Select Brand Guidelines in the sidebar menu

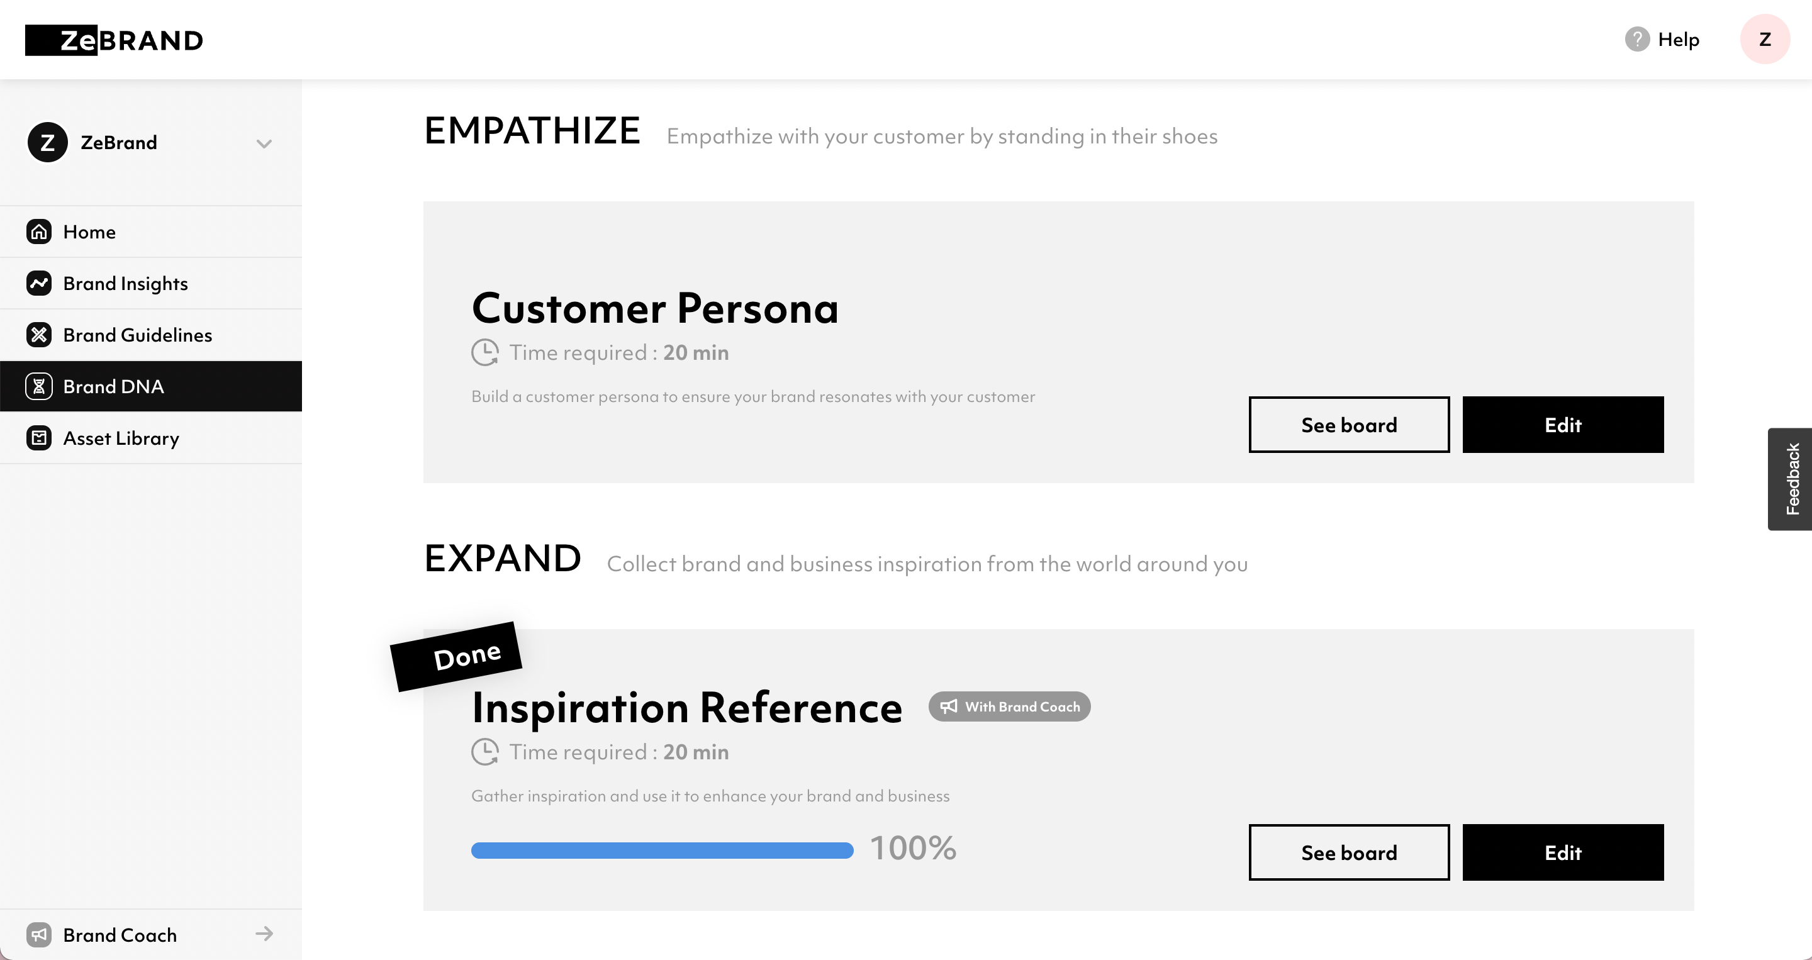tap(138, 335)
